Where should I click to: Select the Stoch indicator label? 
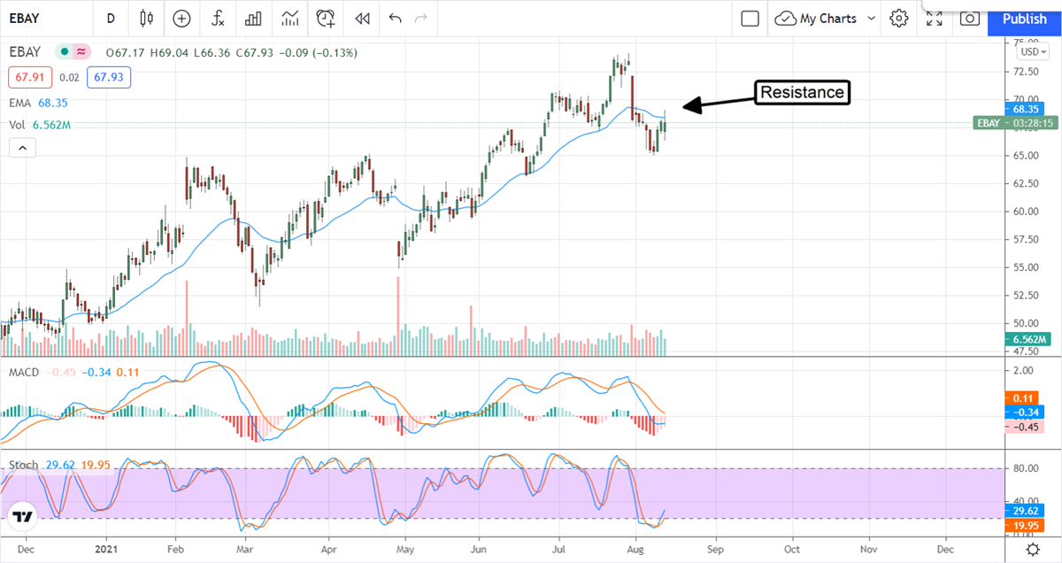(x=23, y=464)
